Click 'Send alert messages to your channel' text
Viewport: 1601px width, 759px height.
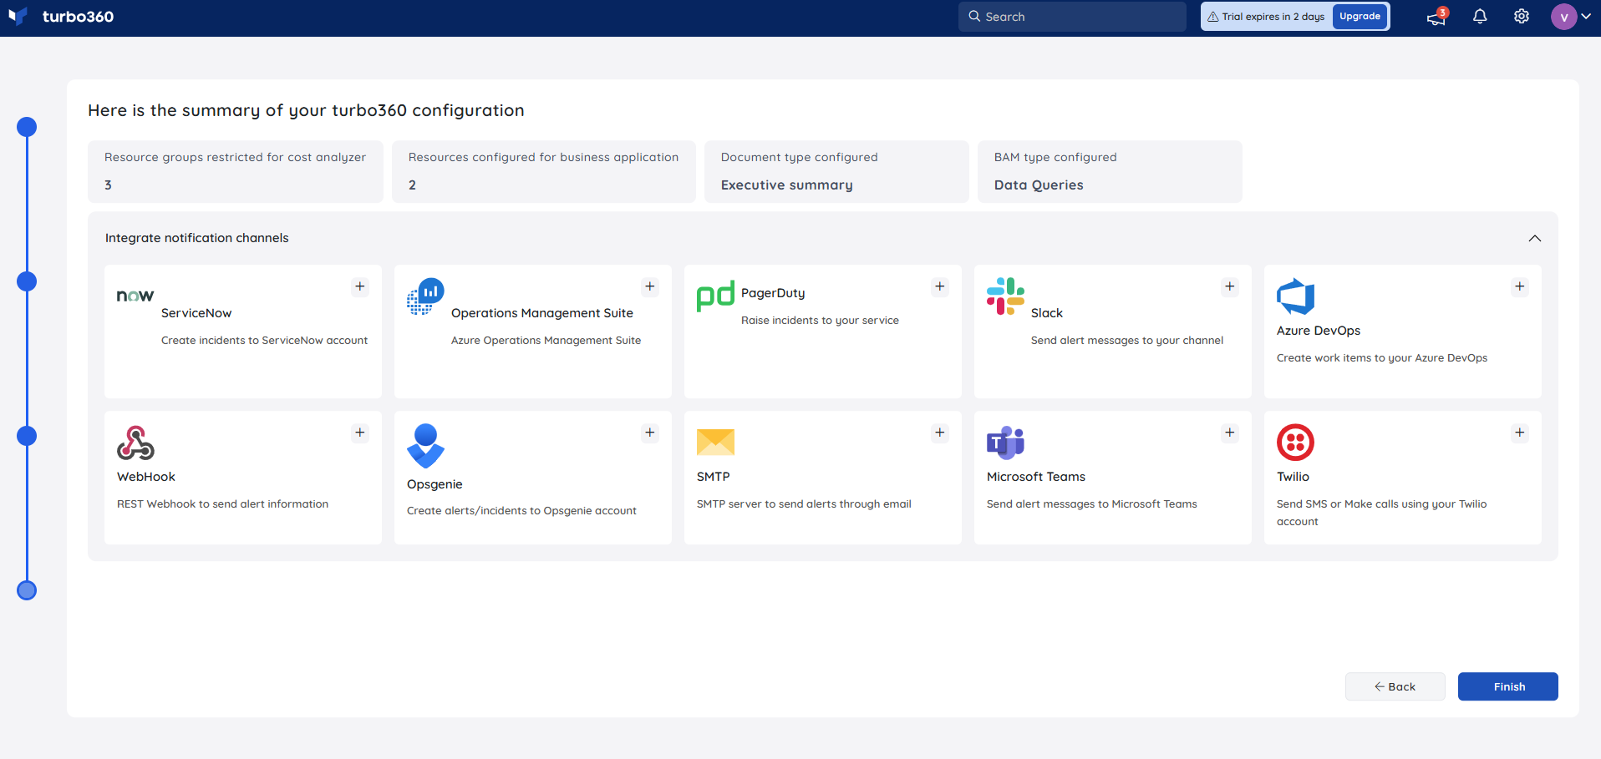[1126, 341]
